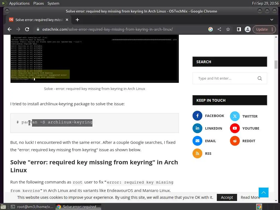Focus the sidebar search field
Viewport: 280px width, 210px height.
point(230,78)
